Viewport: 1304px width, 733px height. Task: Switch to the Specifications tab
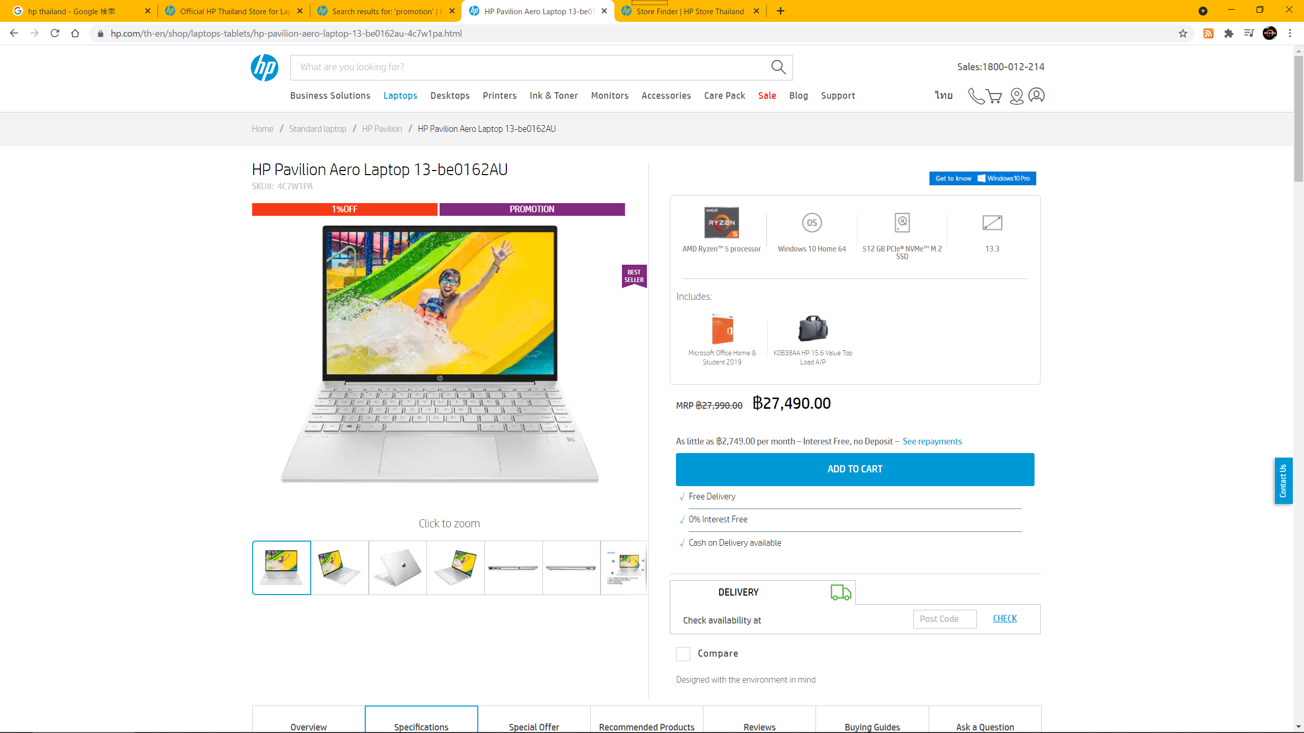pyautogui.click(x=421, y=720)
